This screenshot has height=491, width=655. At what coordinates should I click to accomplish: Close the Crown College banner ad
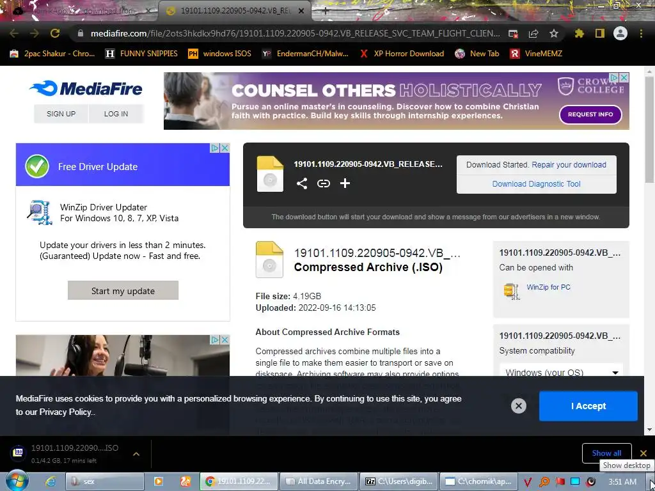(624, 77)
